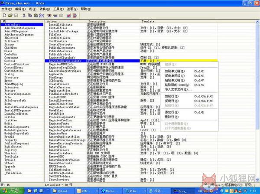The width and height of the screenshot is (260, 194).
Task: Click the Cut scissors toolbar icon
Action: click(24, 16)
